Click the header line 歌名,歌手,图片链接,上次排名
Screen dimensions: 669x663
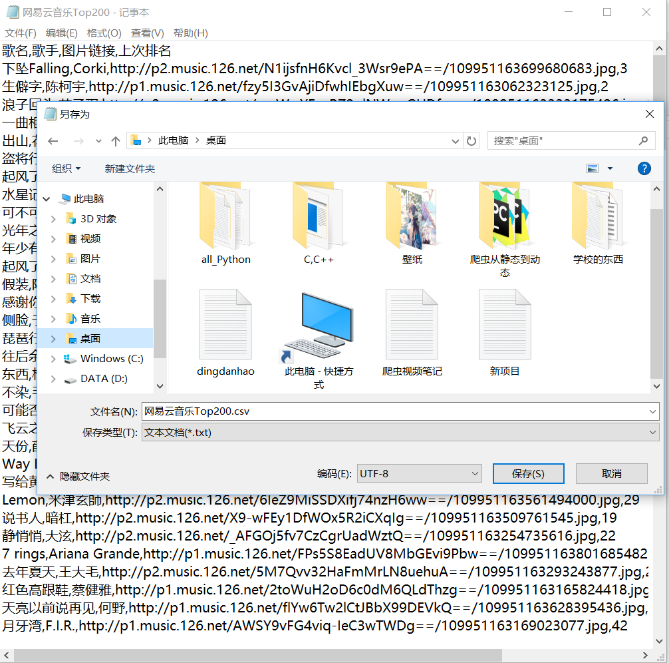[x=86, y=51]
